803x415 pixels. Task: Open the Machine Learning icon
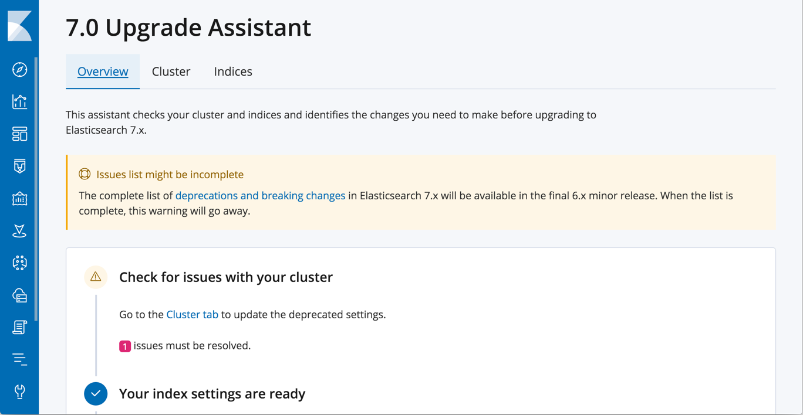[x=19, y=263]
